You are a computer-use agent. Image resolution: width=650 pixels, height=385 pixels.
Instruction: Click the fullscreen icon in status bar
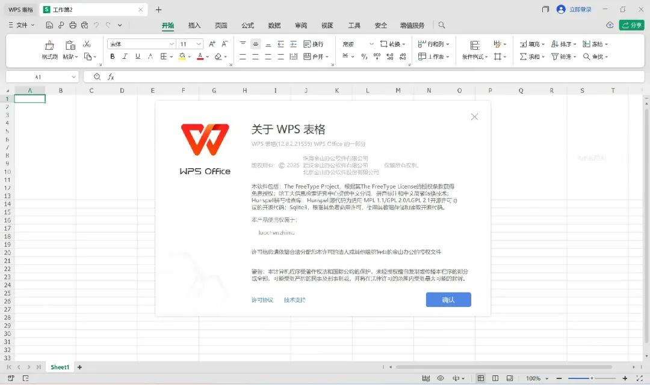639,378
